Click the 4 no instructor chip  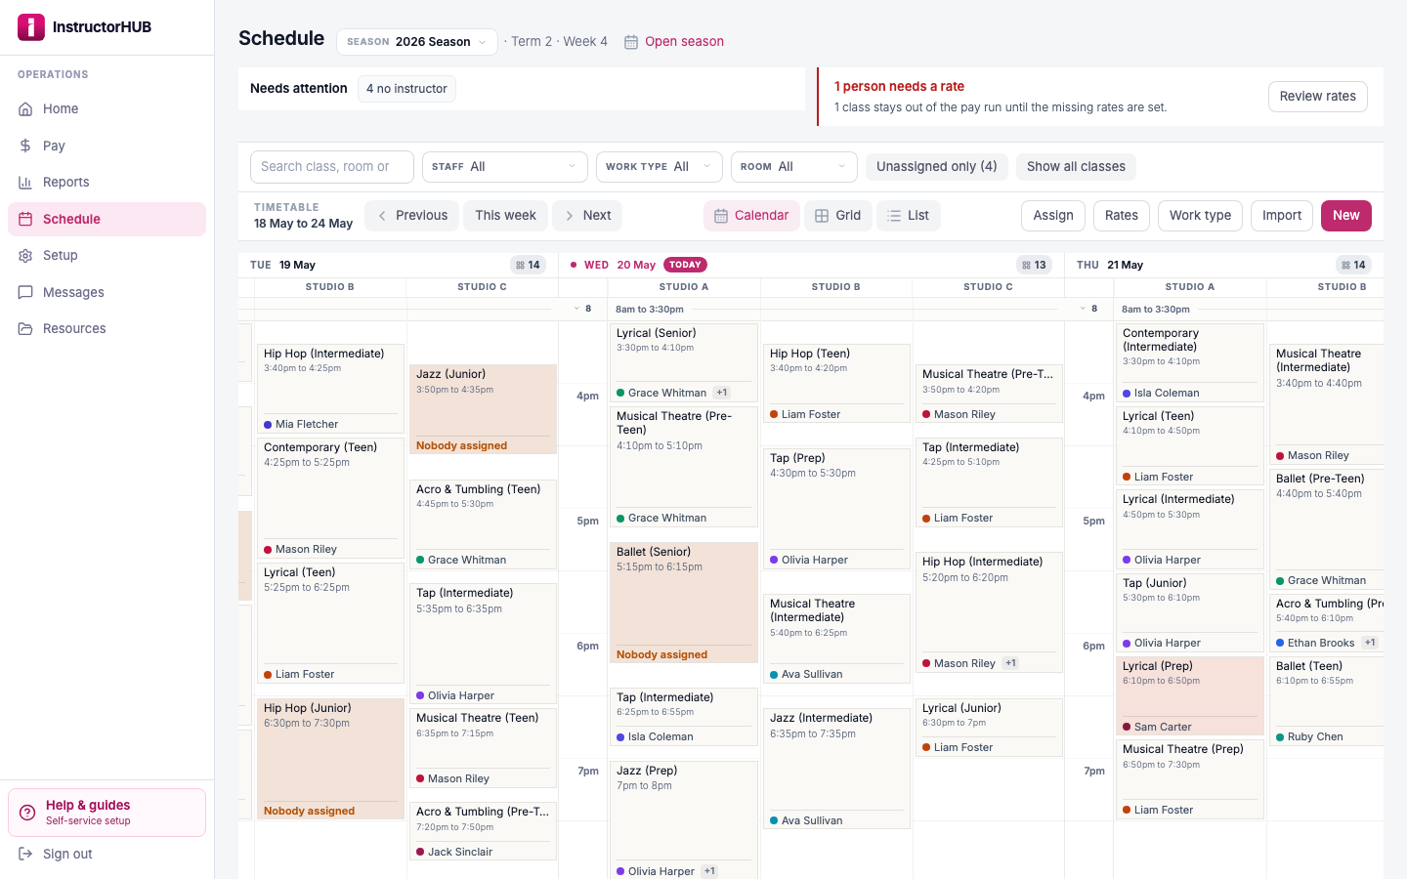406,89
